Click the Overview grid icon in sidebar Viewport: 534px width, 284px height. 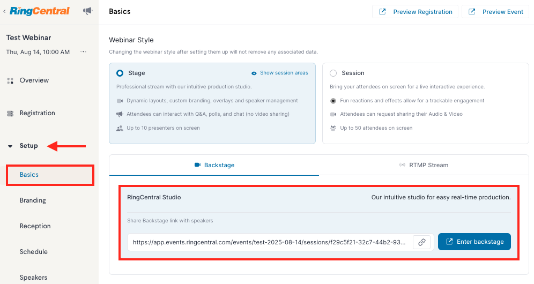tap(10, 81)
